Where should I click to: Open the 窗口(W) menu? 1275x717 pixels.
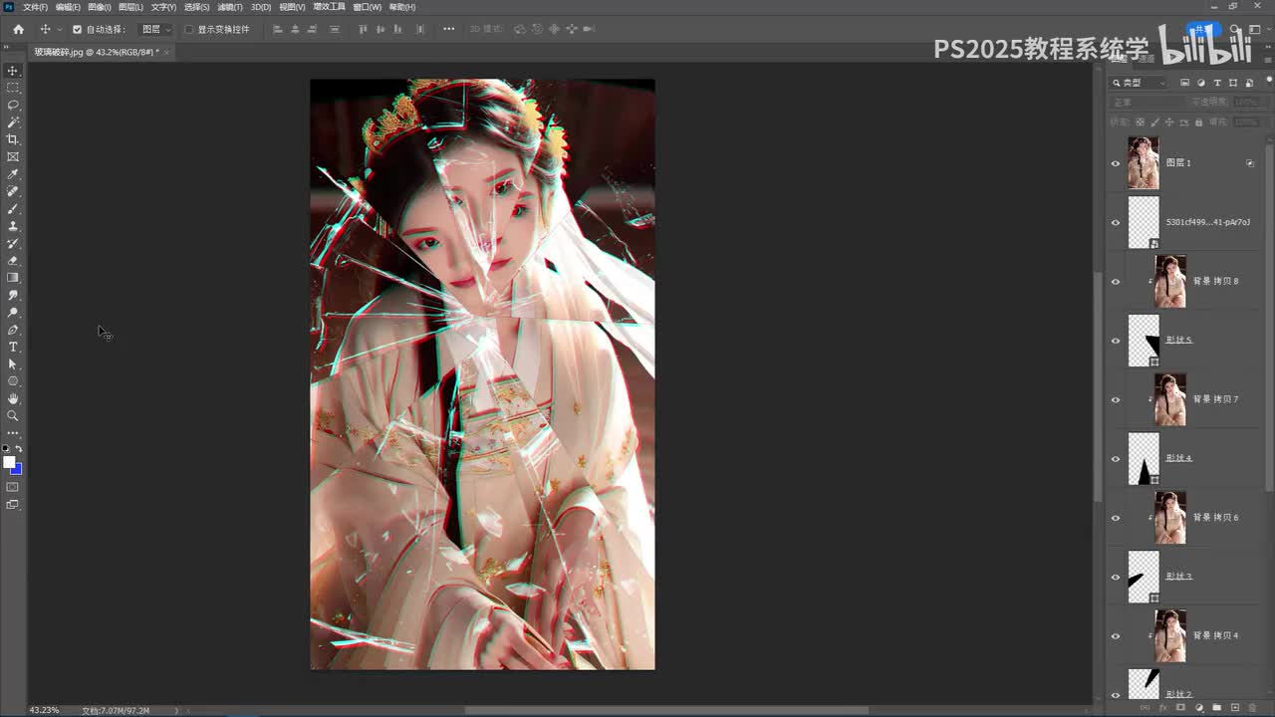click(367, 7)
